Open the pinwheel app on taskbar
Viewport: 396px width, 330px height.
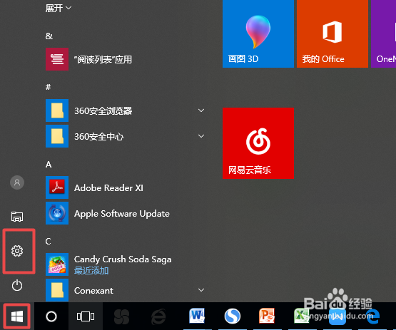point(121,317)
